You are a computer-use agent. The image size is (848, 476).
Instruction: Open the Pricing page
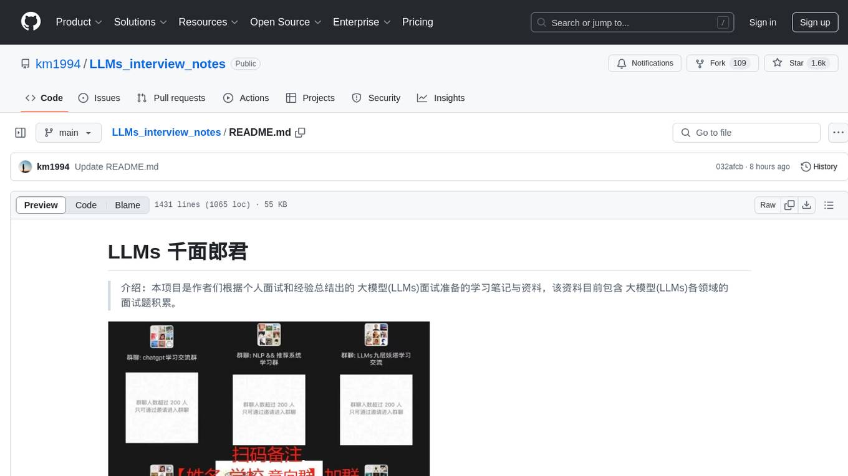click(418, 22)
